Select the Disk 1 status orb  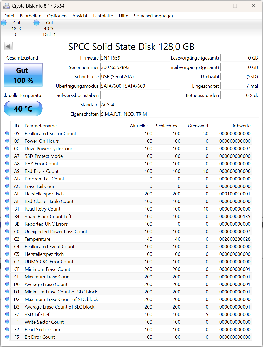[x=36, y=23]
